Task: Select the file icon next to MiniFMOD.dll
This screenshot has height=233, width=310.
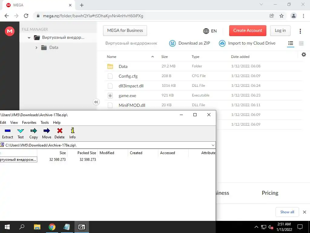Action: click(x=110, y=105)
